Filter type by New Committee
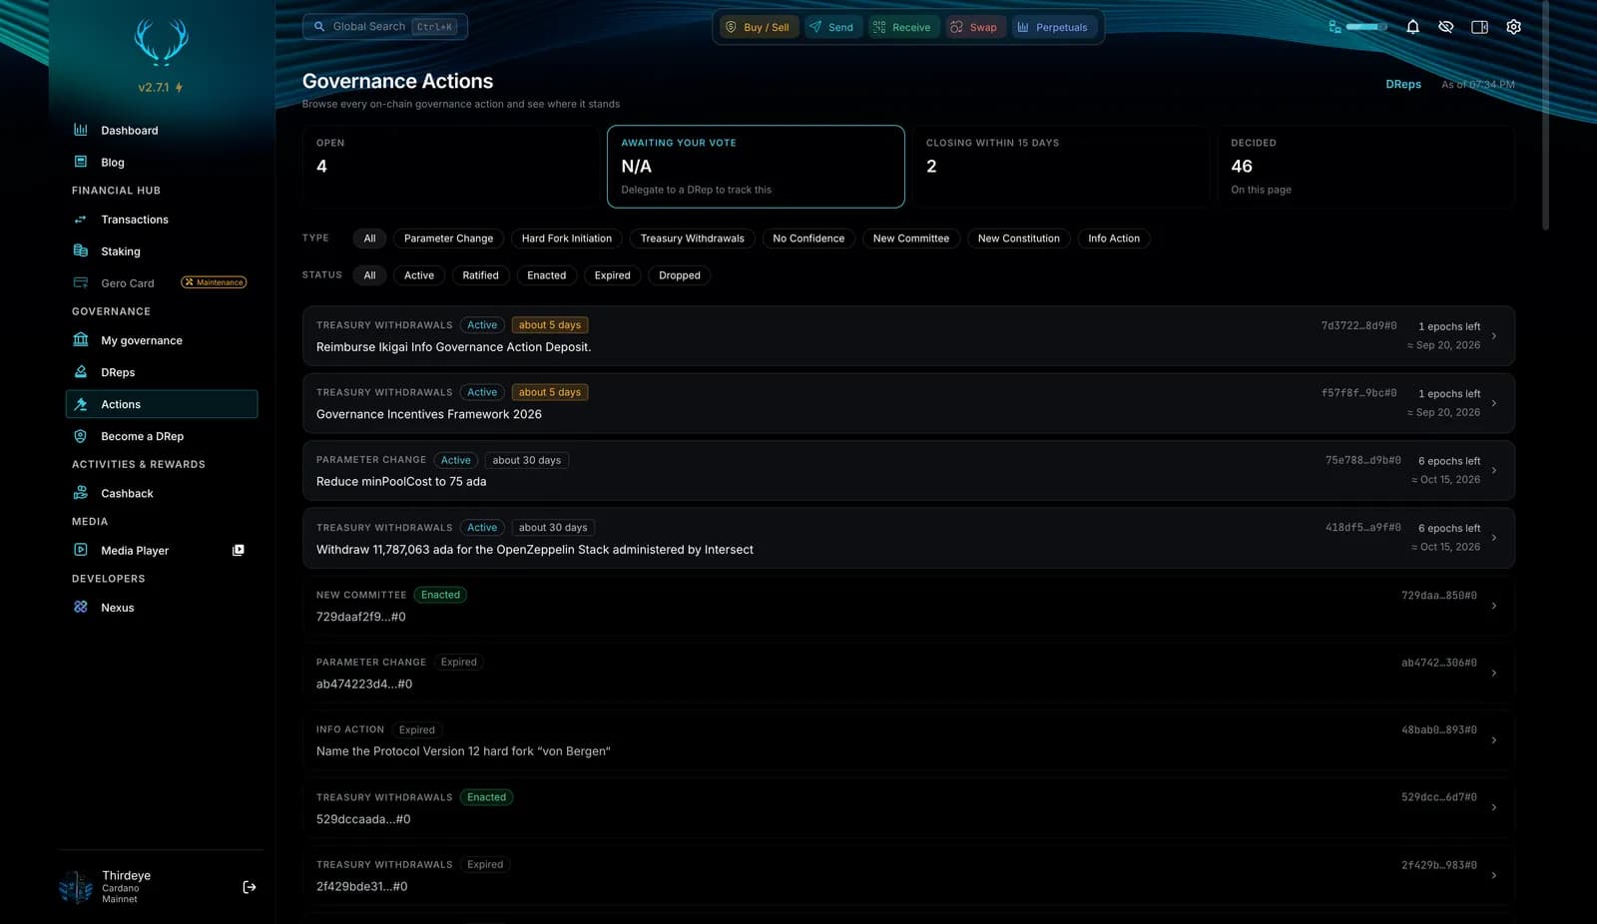1597x924 pixels. click(x=911, y=238)
